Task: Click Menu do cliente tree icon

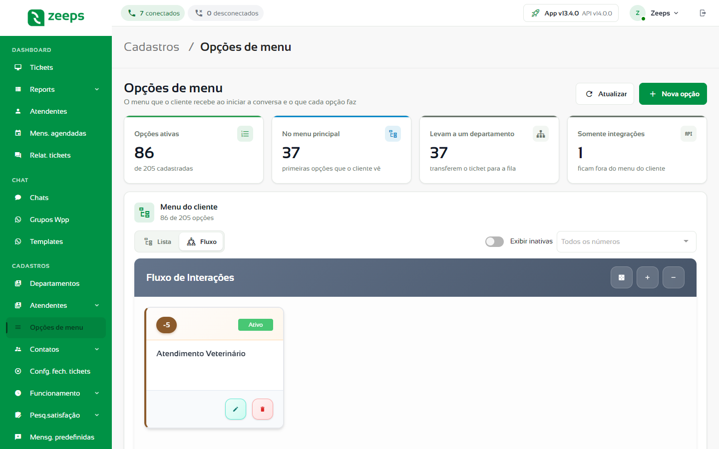Action: pos(144,213)
